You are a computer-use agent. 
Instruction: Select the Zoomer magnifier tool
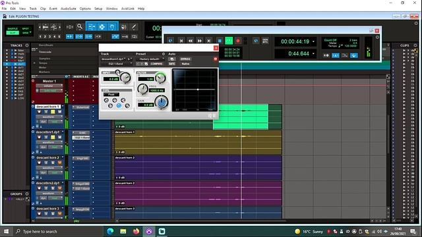click(x=80, y=26)
